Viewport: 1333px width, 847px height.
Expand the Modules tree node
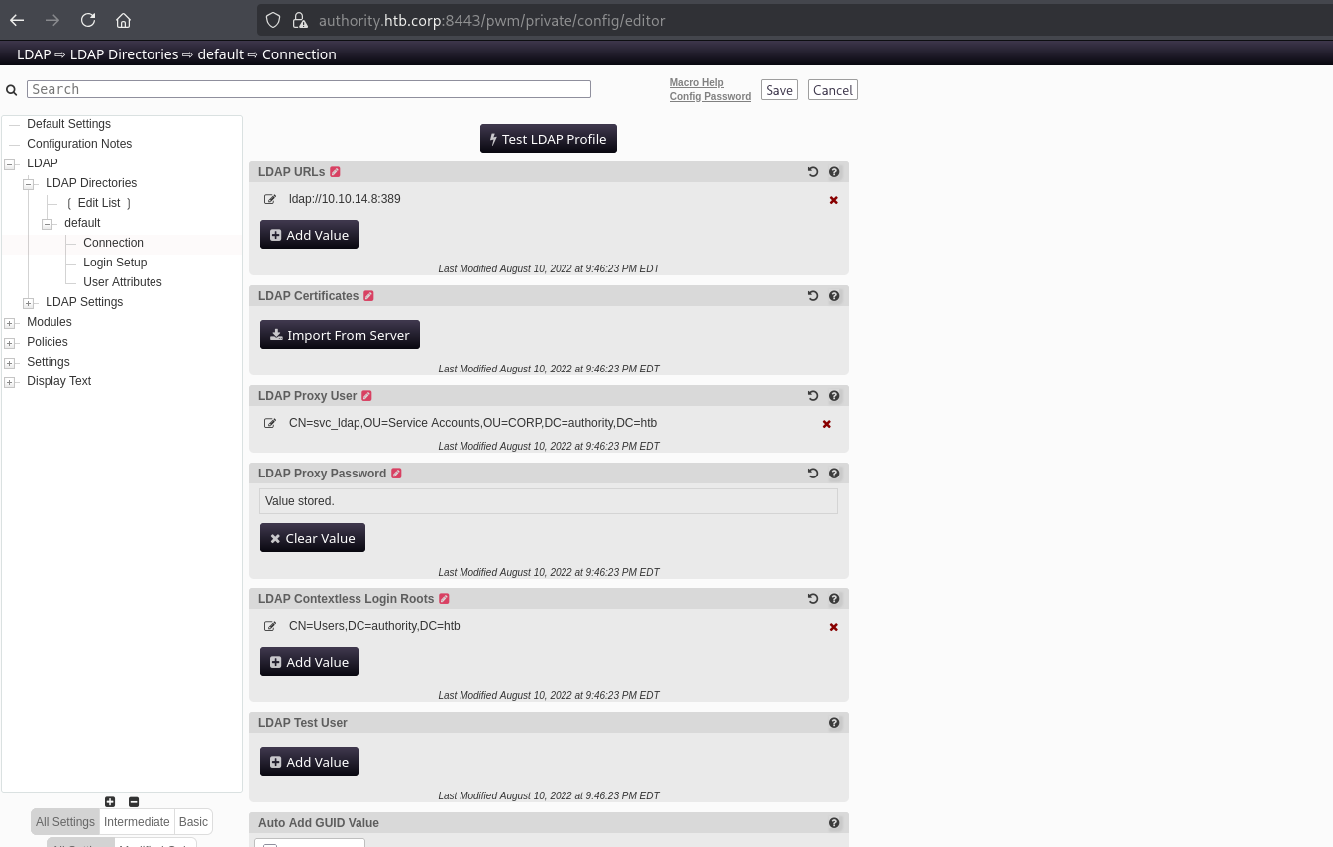point(10,323)
